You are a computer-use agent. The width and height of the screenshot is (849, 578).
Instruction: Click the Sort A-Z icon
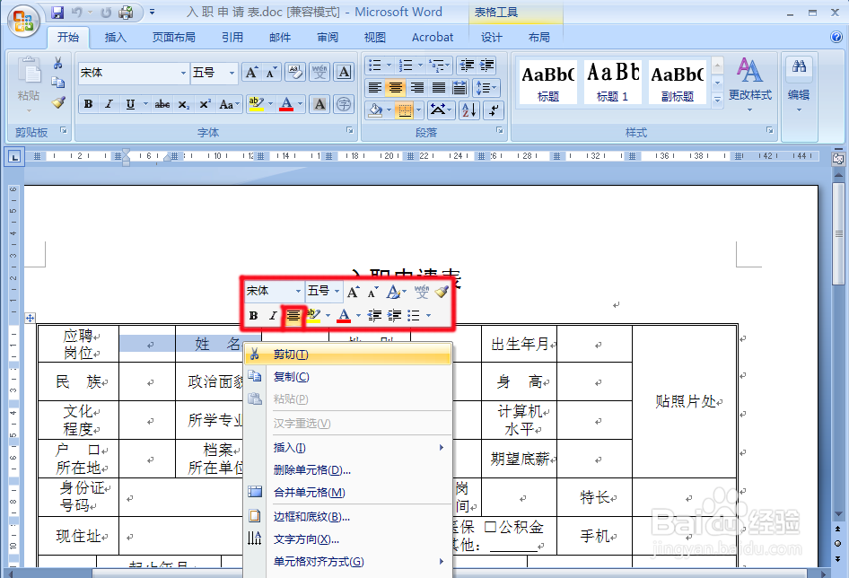[469, 110]
